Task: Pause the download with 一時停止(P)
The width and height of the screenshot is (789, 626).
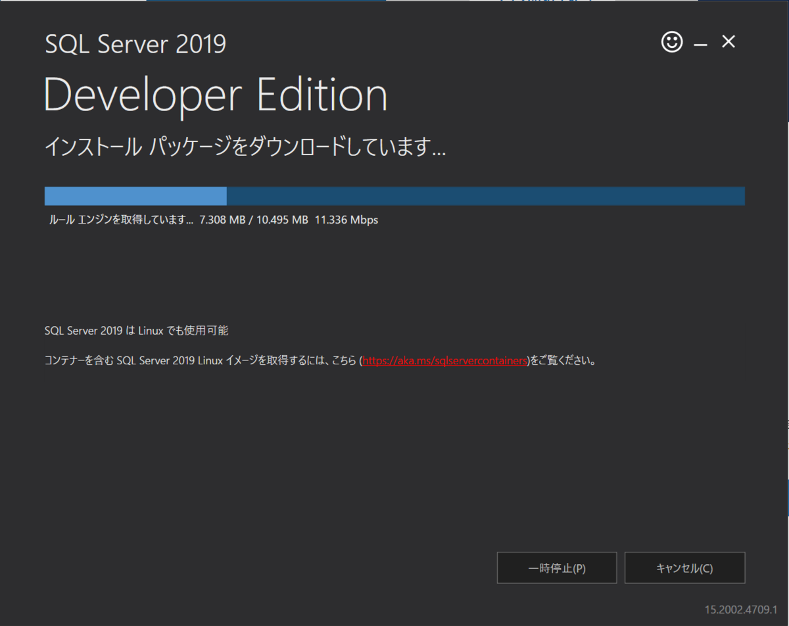Action: [x=557, y=567]
